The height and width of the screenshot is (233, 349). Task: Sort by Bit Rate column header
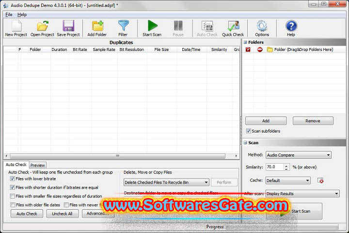(x=80, y=50)
